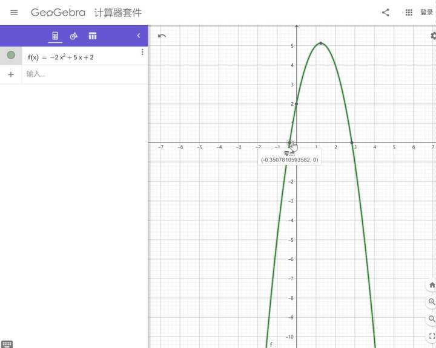
Task: Click the GeoGebra logo text
Action: (58, 13)
